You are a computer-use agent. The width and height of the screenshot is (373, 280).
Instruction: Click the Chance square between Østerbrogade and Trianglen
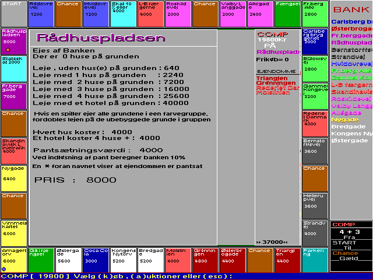[x=260, y=260]
